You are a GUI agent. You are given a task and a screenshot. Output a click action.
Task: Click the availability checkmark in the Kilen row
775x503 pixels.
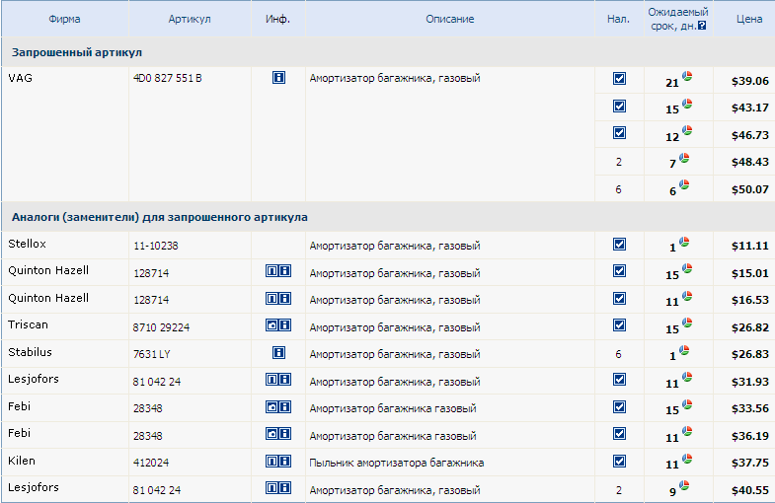point(619,461)
